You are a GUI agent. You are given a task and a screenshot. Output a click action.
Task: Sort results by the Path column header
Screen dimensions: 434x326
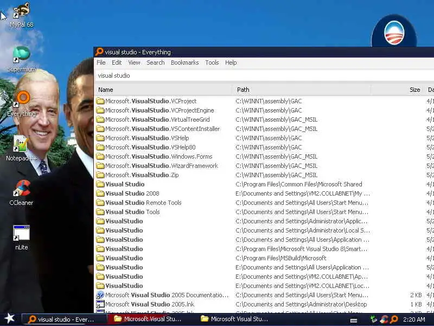302,90
